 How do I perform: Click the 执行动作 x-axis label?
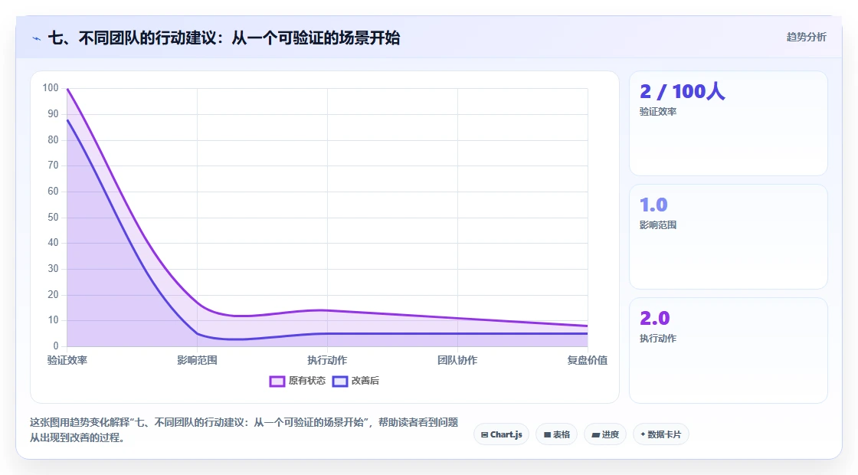pyautogui.click(x=327, y=360)
